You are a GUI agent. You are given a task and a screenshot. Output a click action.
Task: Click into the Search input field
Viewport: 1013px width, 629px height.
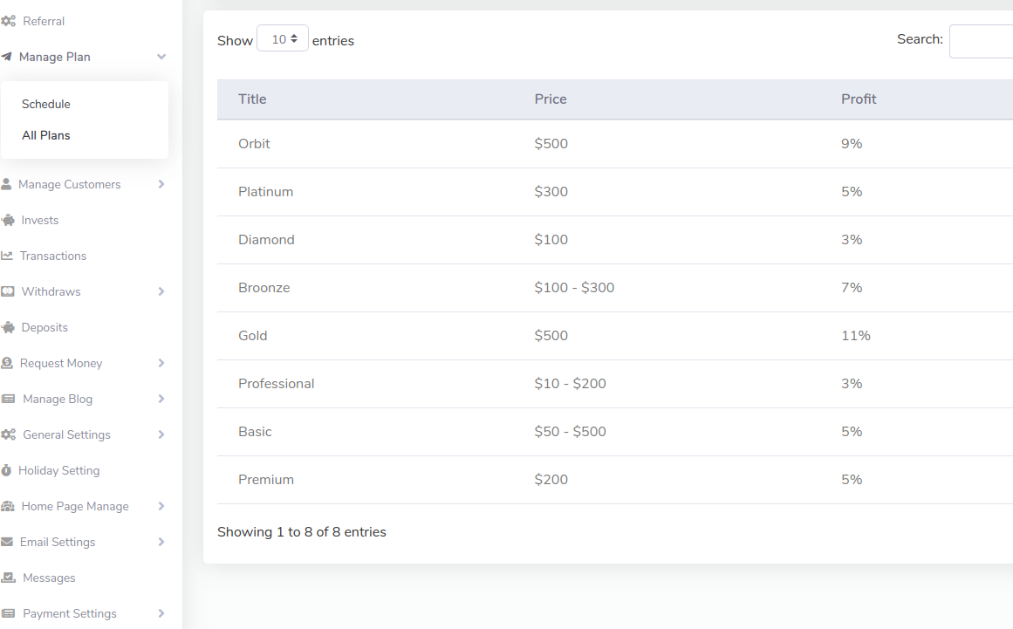981,41
